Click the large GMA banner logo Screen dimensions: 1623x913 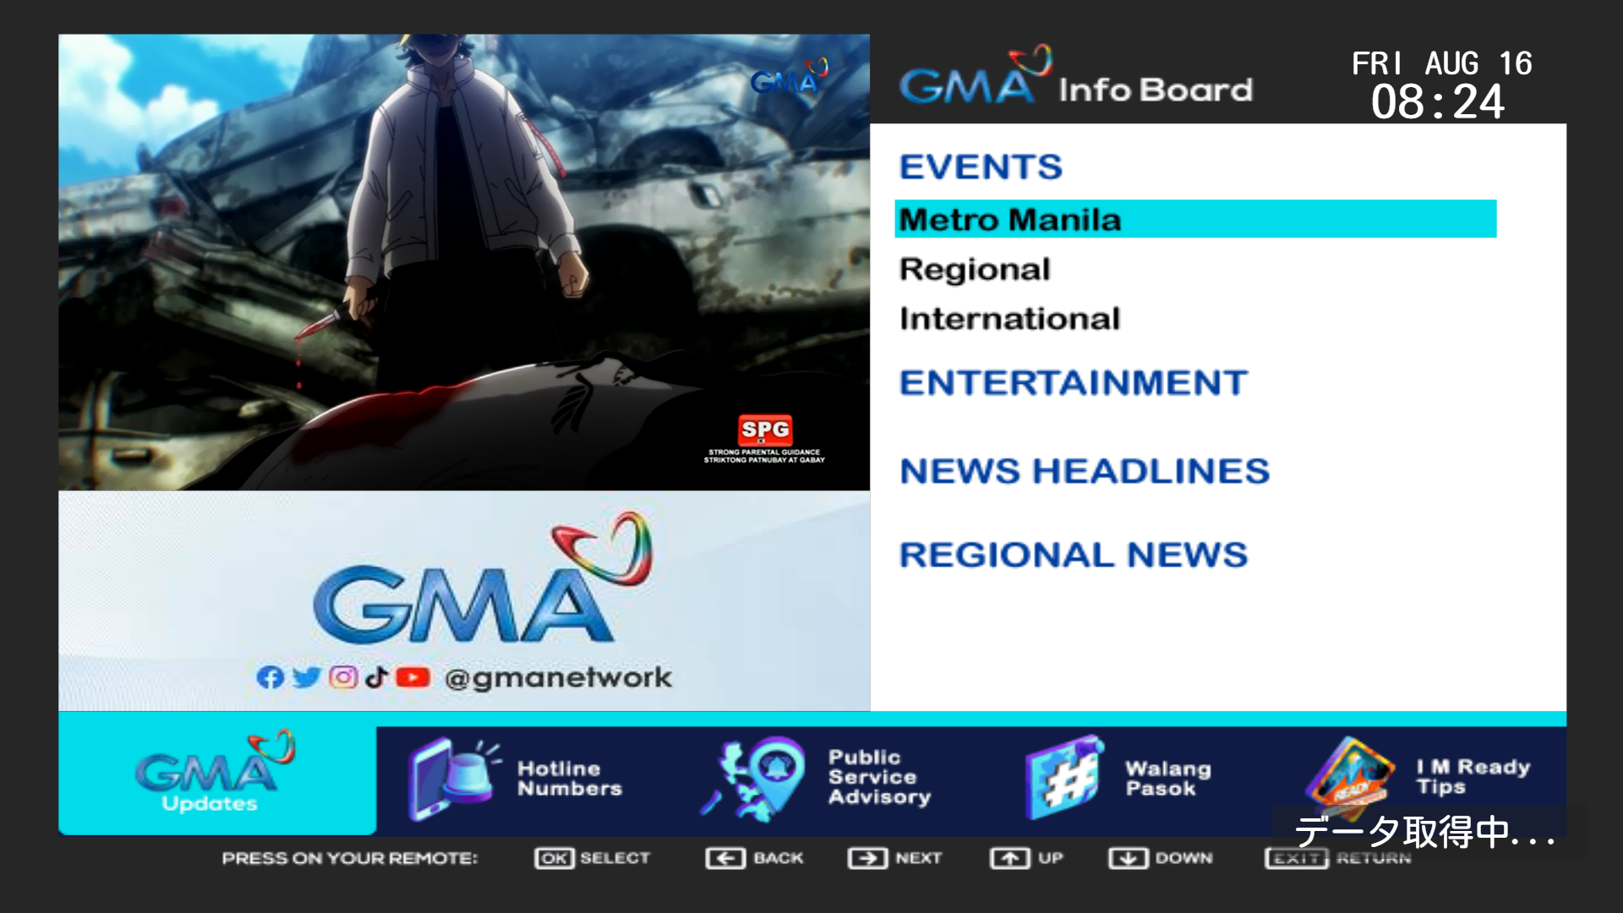[483, 579]
